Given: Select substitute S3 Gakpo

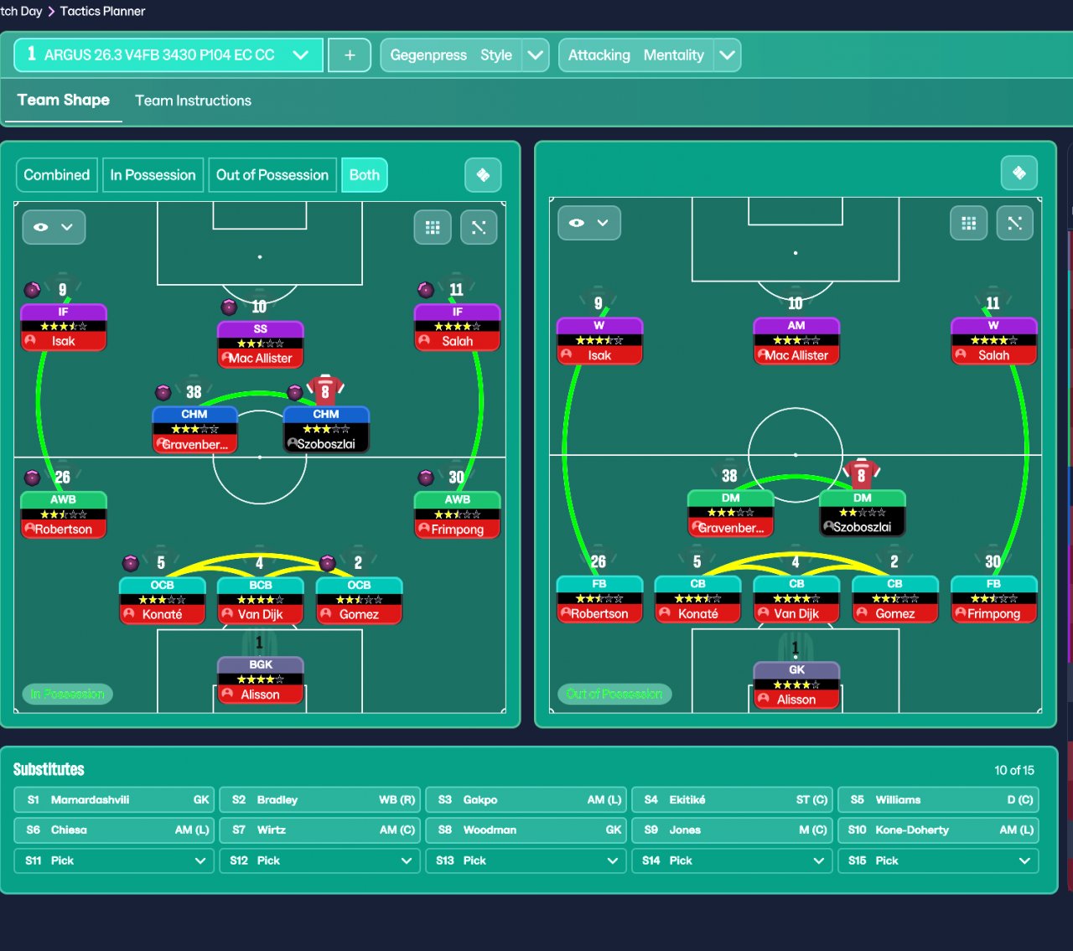Looking at the screenshot, I should [x=526, y=799].
